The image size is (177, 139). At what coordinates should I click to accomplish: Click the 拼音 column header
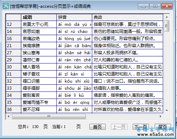tap(74, 17)
